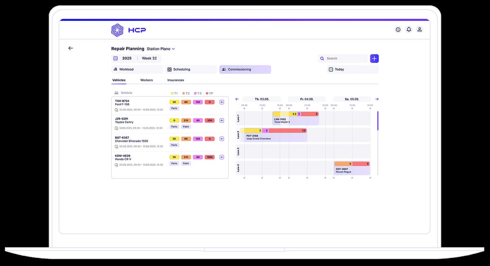Viewport: 490px width, 266px height.
Task: Click orange 5 segment on Nissan Rogue
Action: point(343,164)
